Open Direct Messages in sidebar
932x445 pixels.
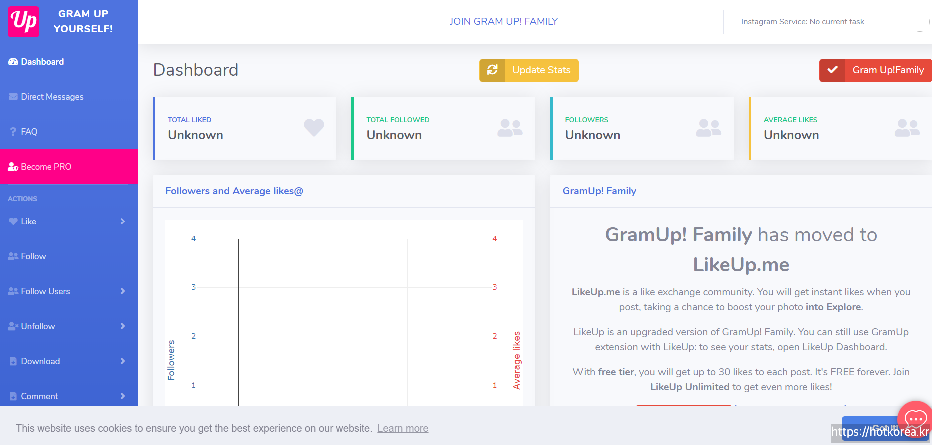(69, 97)
